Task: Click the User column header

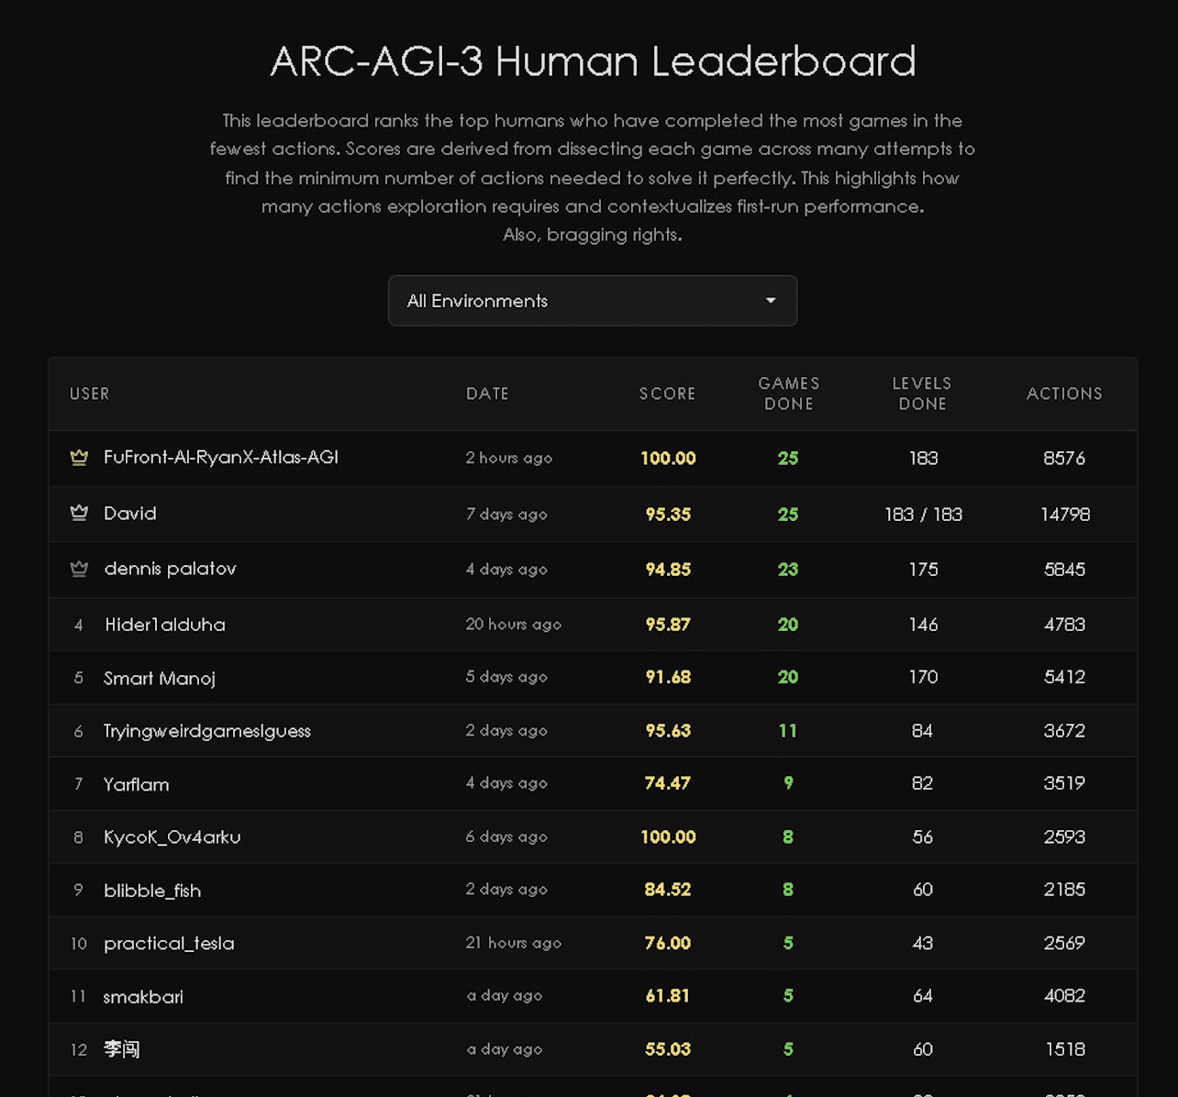Action: click(89, 393)
